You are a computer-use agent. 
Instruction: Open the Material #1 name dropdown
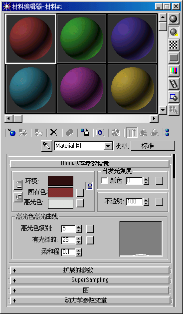pos(108,146)
